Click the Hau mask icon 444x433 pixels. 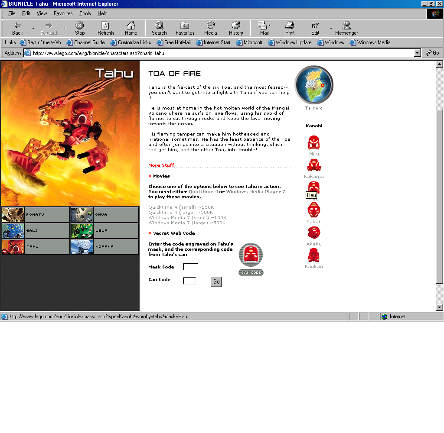pyautogui.click(x=314, y=187)
